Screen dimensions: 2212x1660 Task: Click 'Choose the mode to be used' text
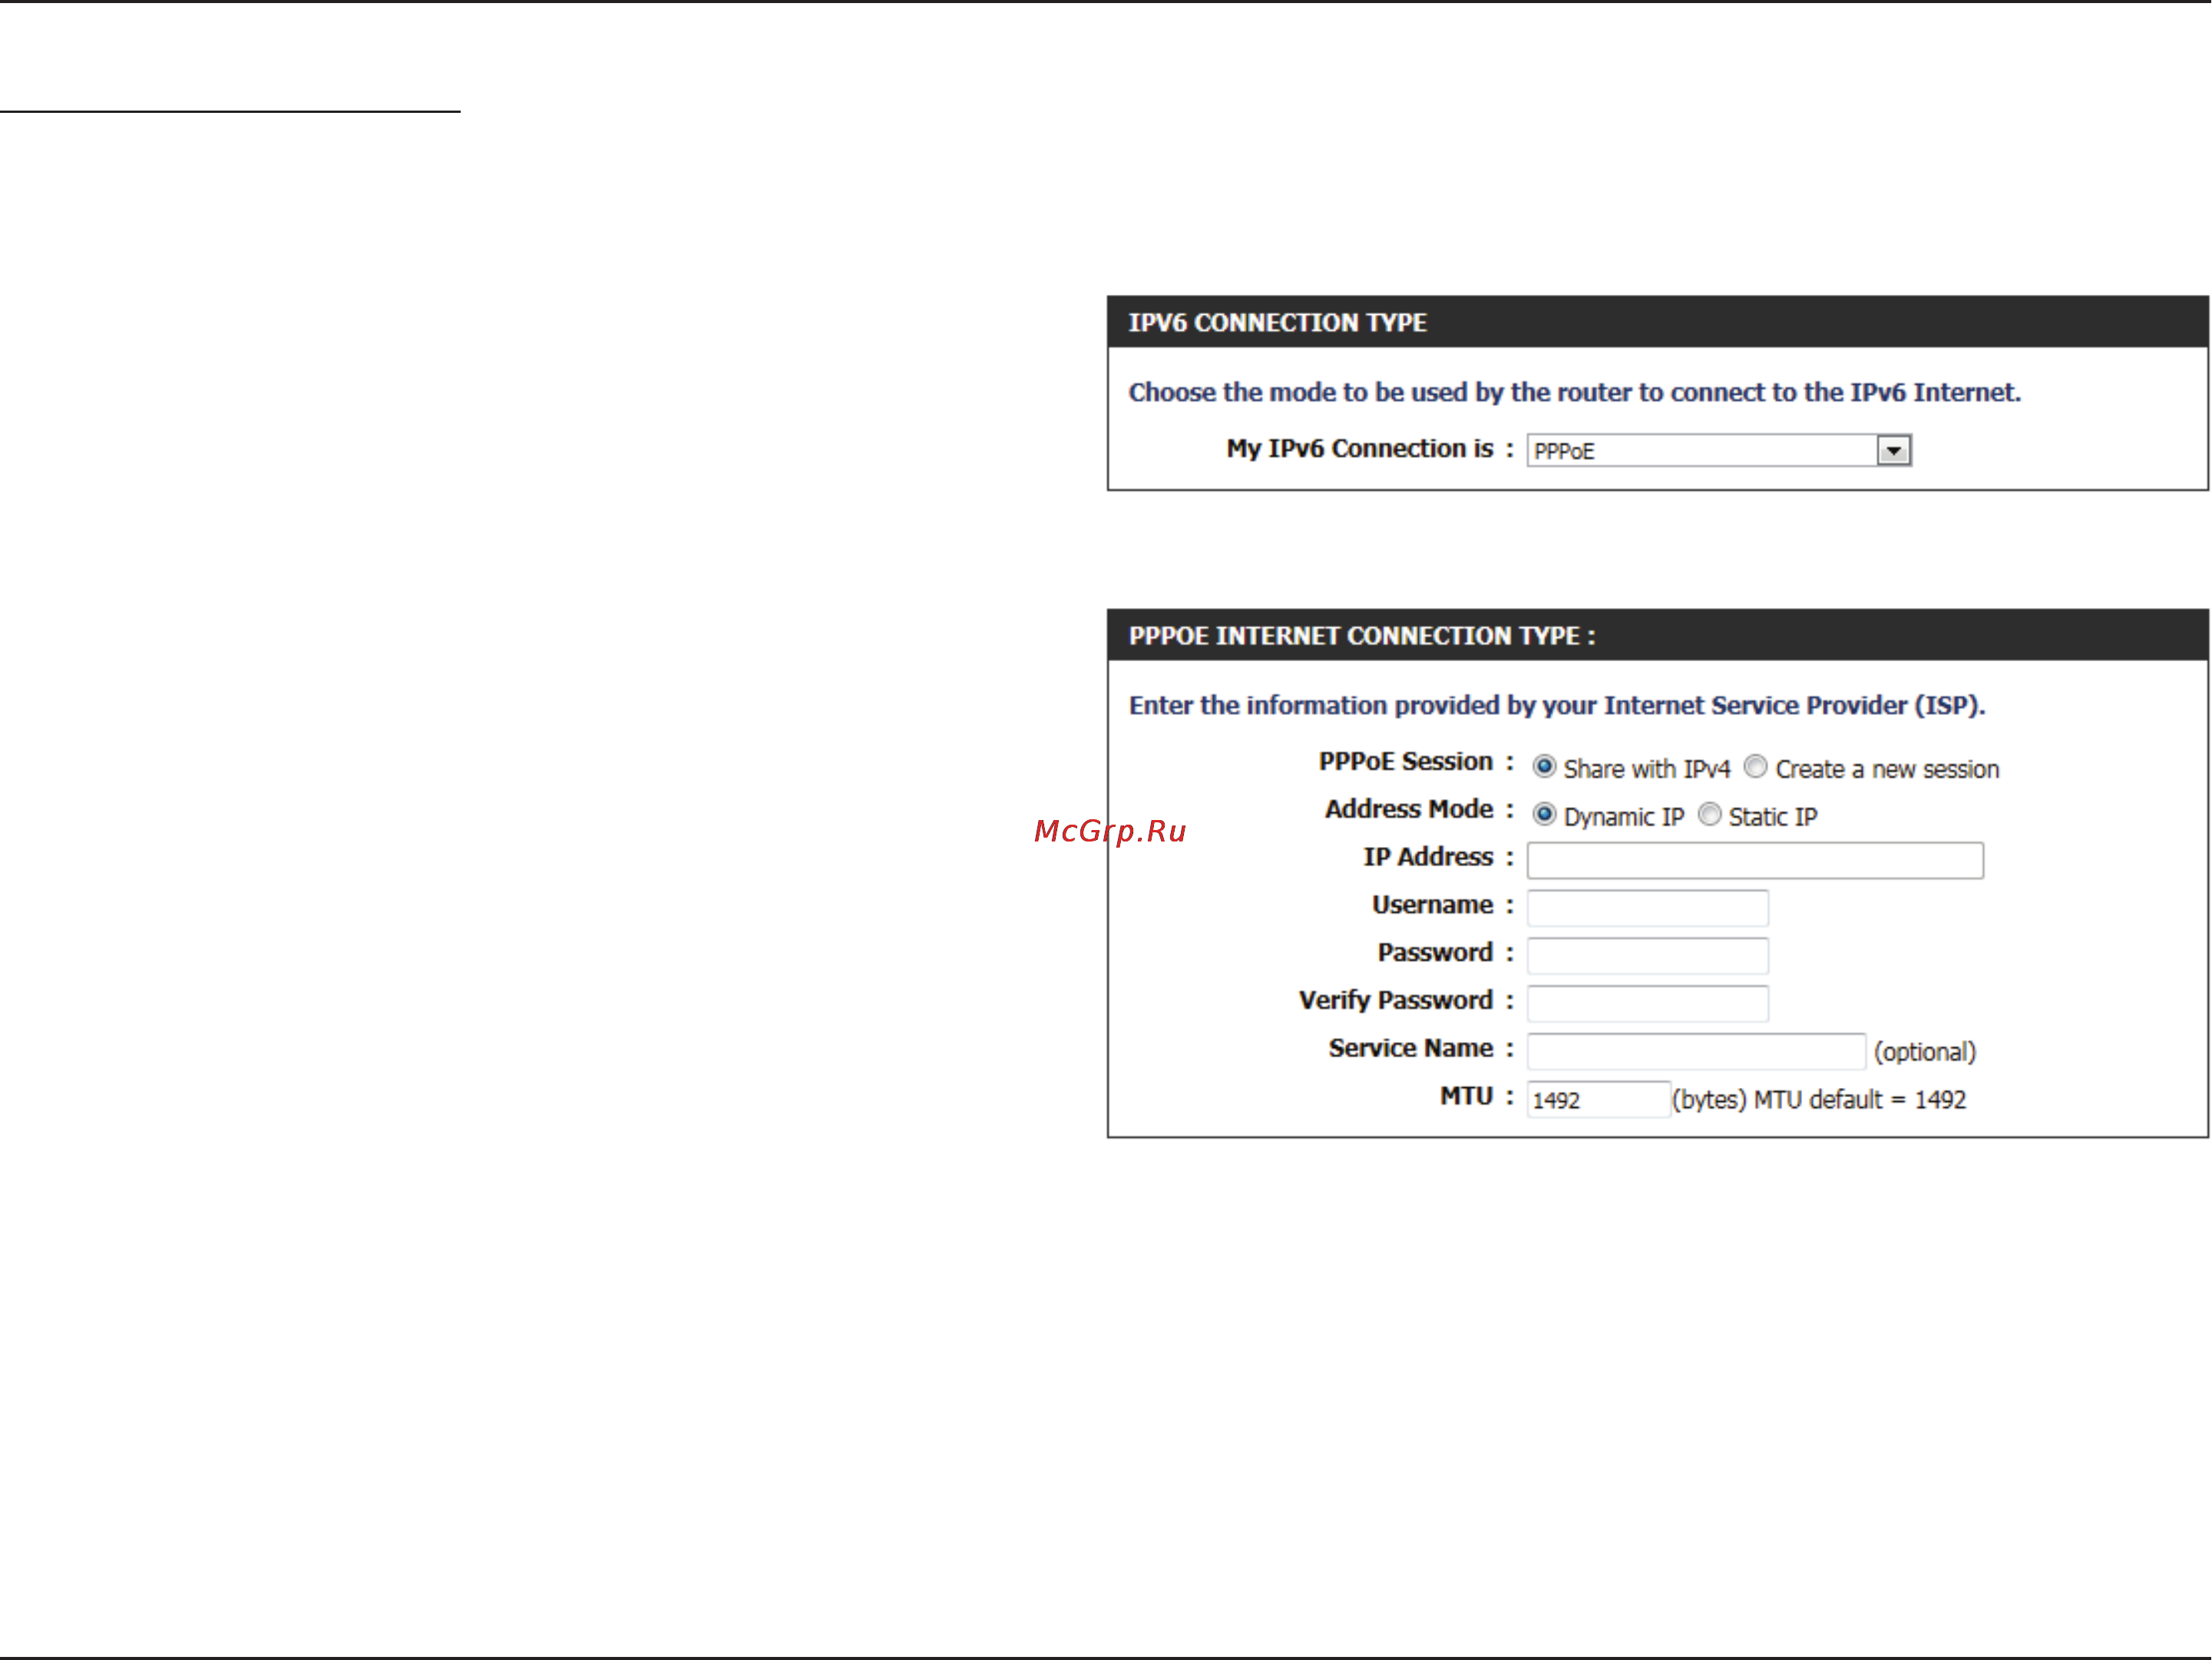point(1574,393)
